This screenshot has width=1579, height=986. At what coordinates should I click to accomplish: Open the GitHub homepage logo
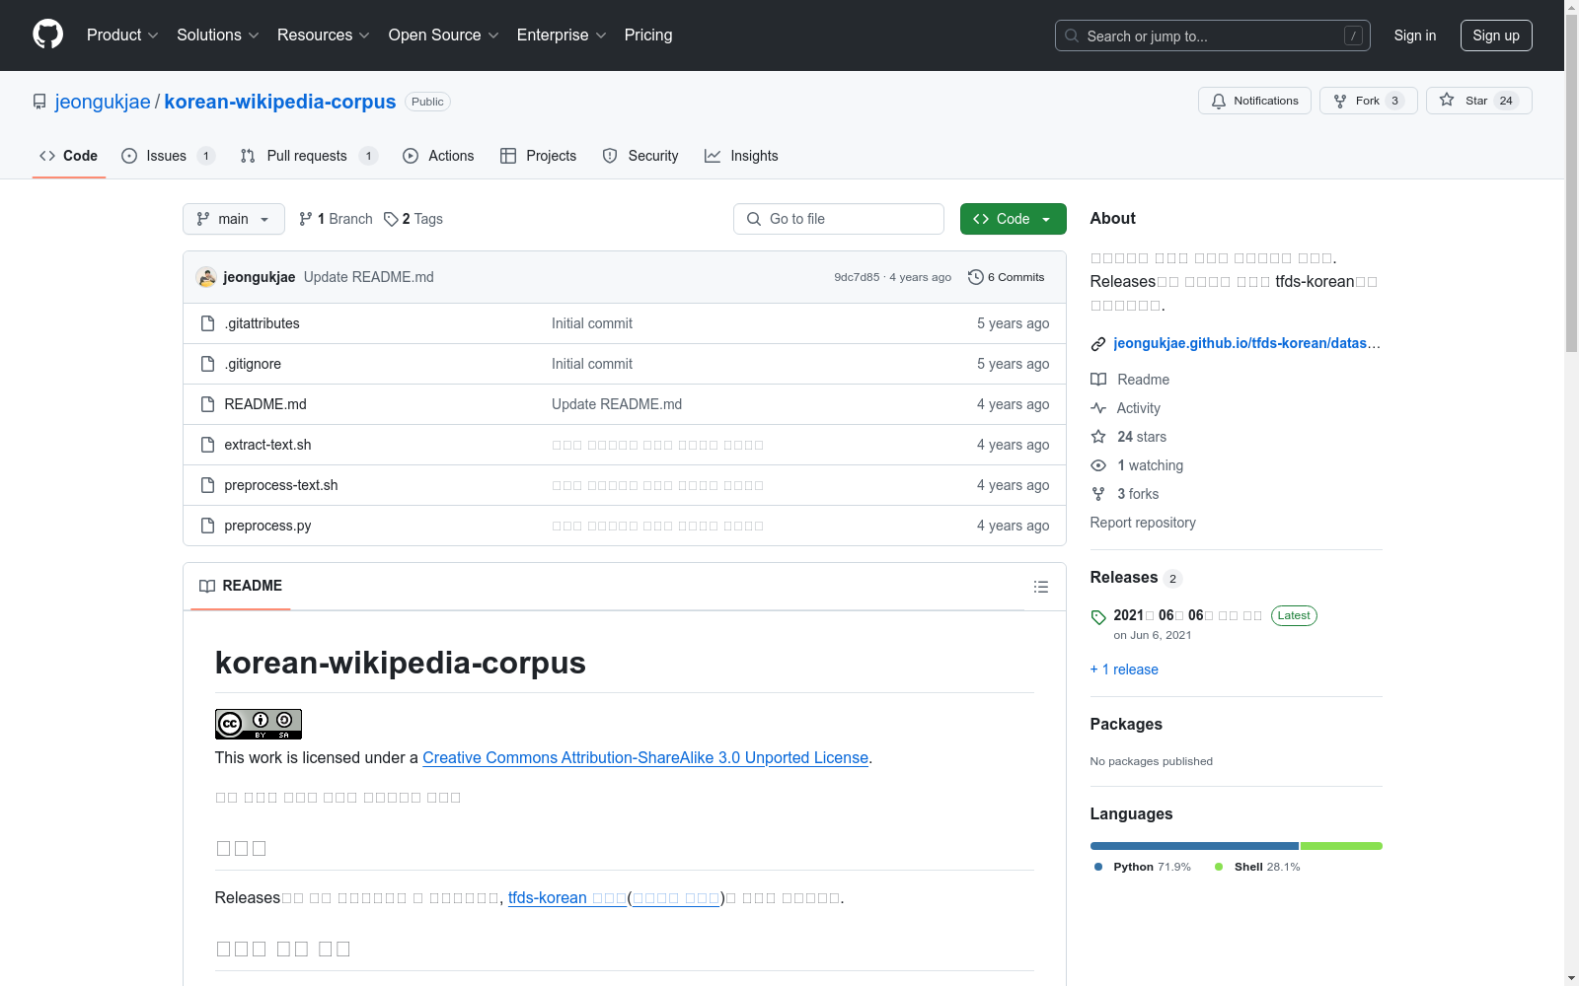pos(47,35)
